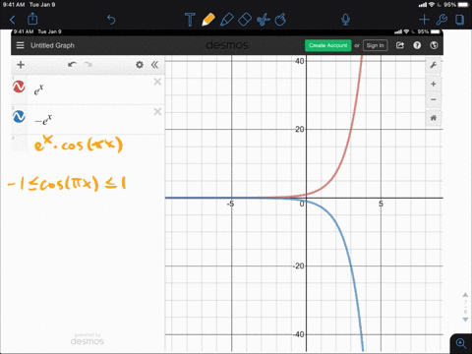Delete the e^x expression

point(157,82)
